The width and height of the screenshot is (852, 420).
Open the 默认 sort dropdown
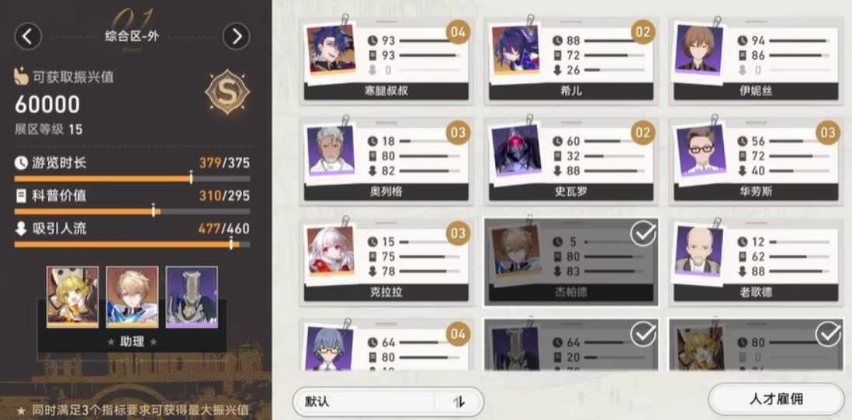point(363,402)
